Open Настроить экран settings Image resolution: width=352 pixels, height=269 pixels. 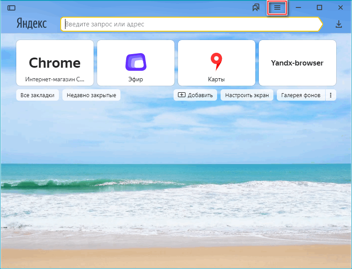tap(247, 95)
